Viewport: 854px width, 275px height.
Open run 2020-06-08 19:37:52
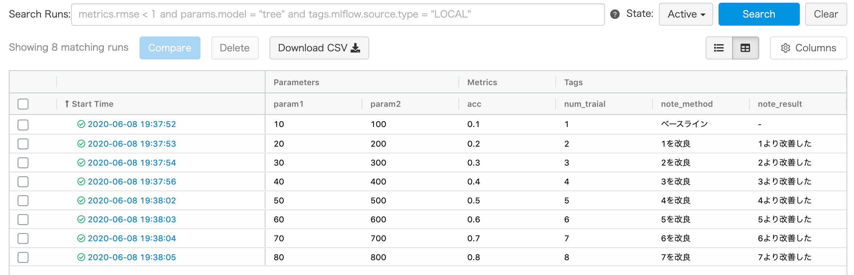pos(132,124)
